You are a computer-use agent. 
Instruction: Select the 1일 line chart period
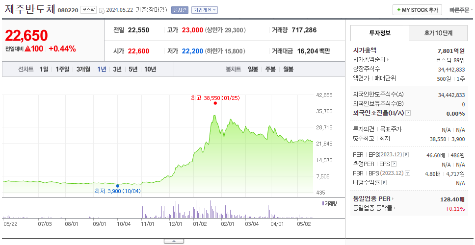44,69
